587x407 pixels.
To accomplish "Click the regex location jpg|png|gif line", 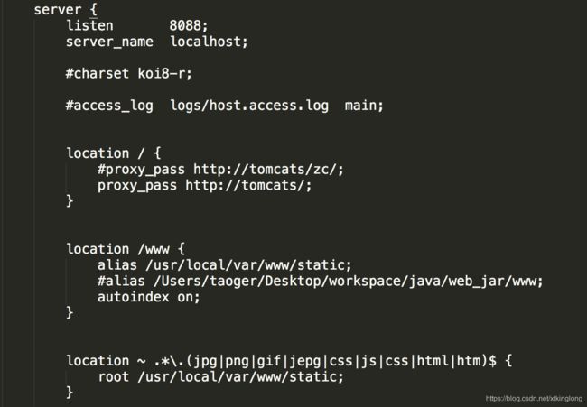I will 289,361.
